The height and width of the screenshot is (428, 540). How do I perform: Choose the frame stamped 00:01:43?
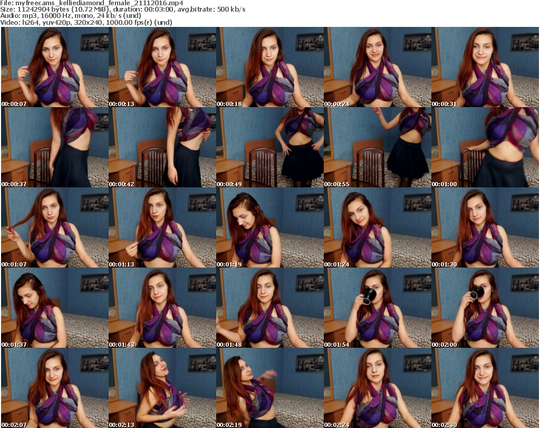162,308
